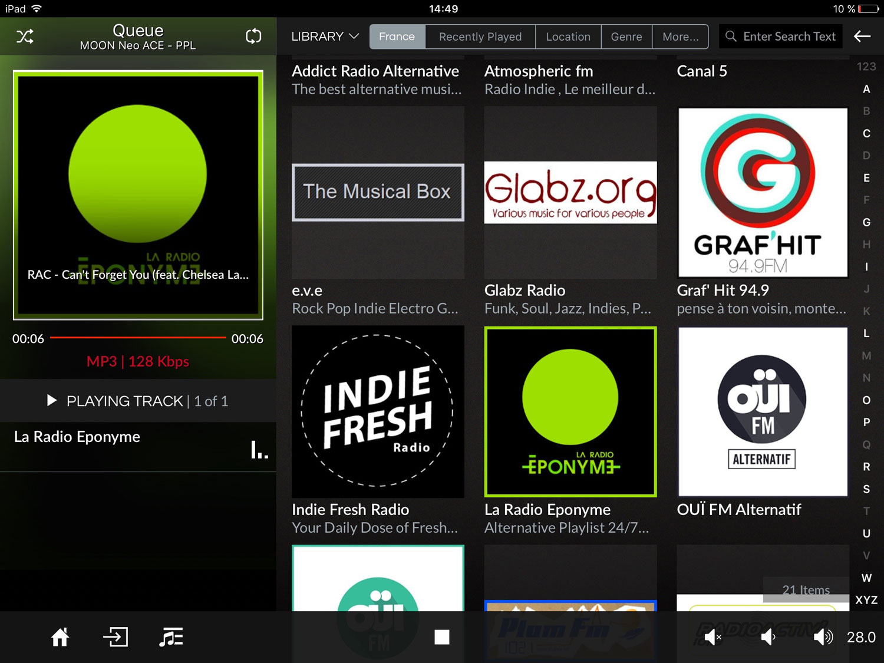884x663 pixels.
Task: Click the playback progress bar
Action: 138,338
